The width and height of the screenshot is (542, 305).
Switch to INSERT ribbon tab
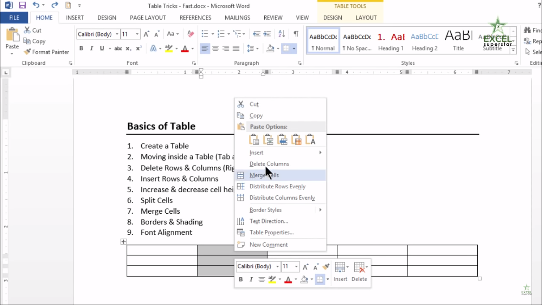click(75, 17)
